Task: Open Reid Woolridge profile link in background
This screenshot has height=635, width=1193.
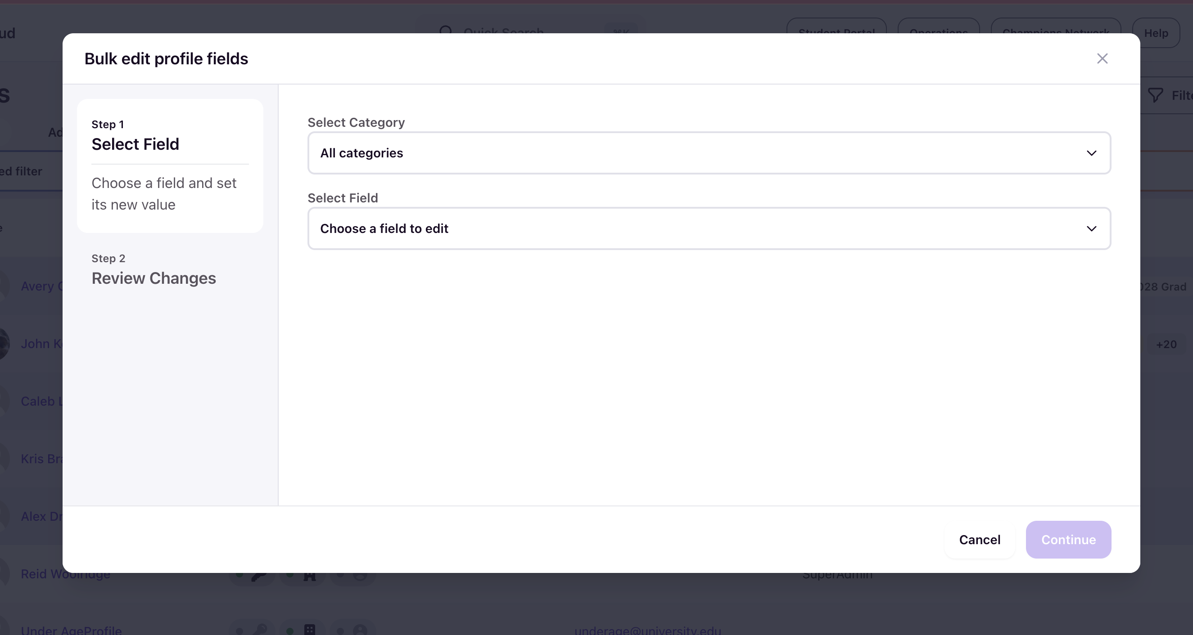Action: (x=66, y=574)
